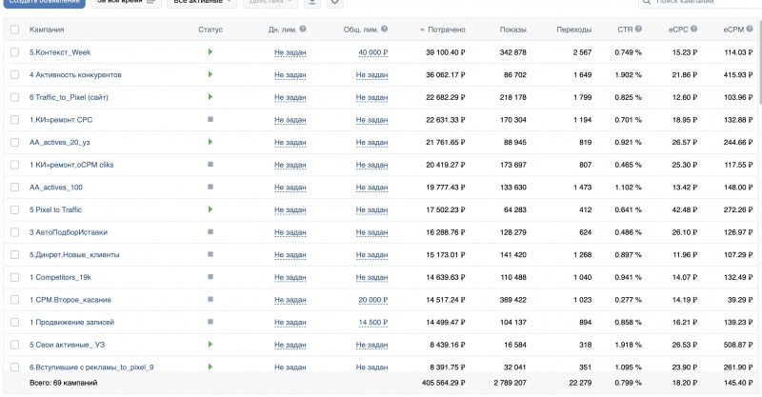Sort the table by the Показы column

click(x=512, y=30)
